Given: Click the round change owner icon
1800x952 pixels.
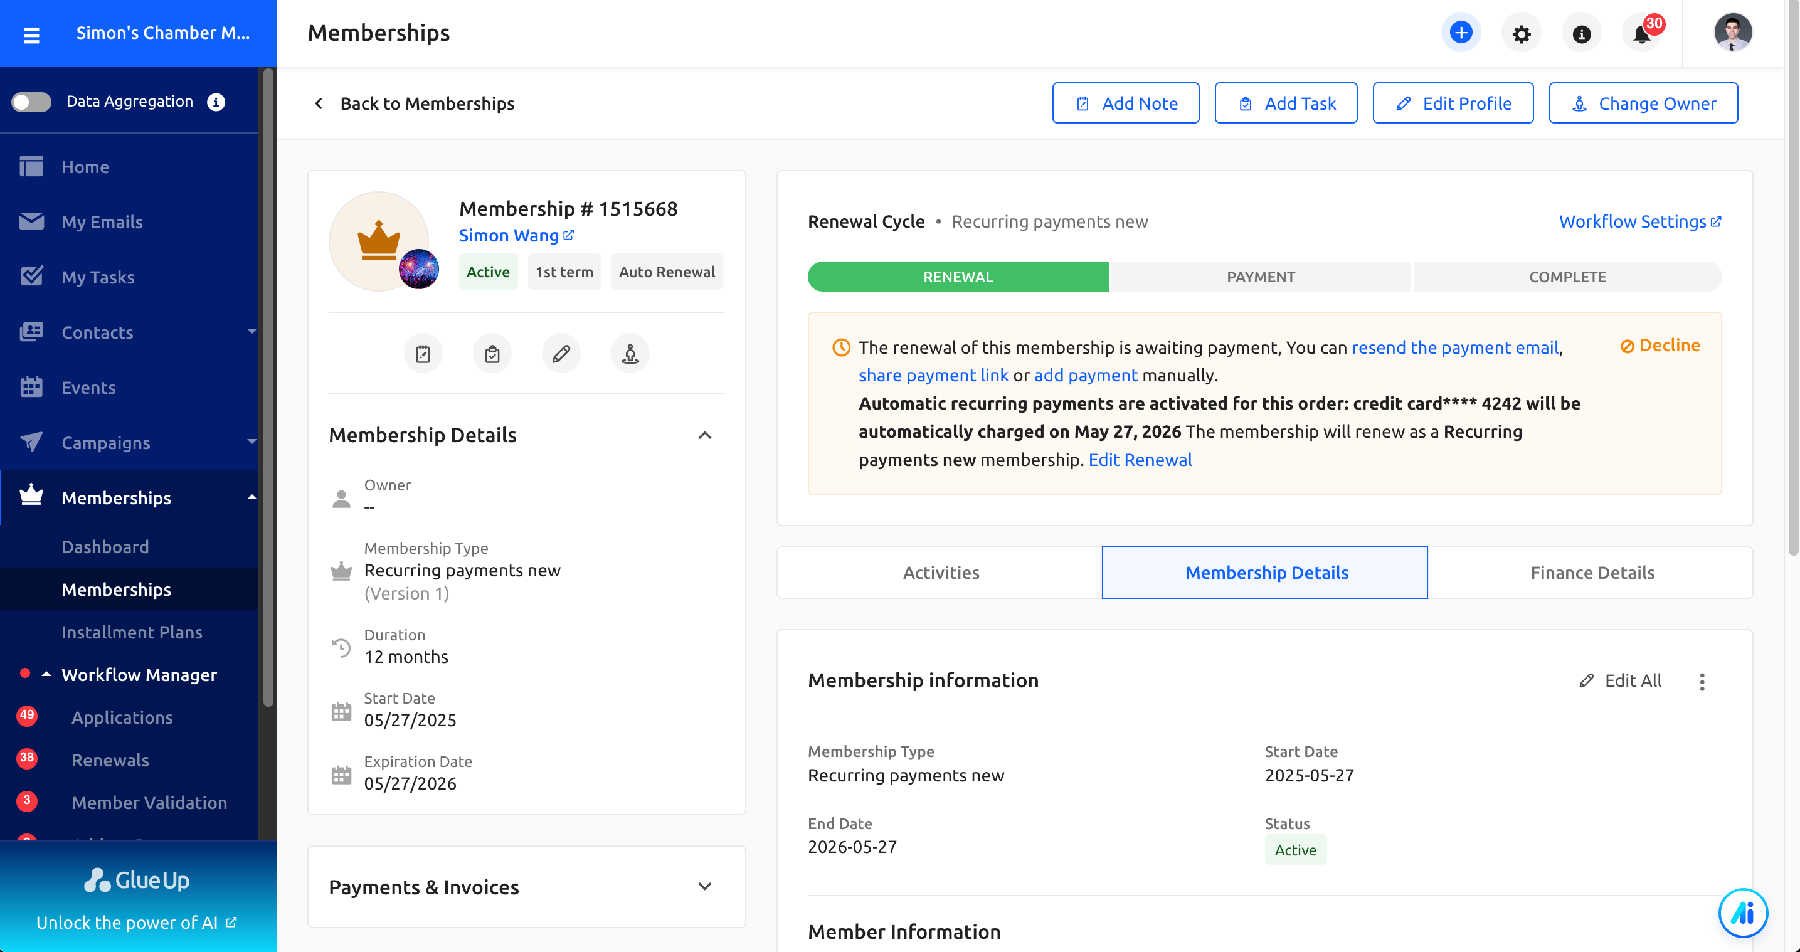Looking at the screenshot, I should tap(630, 354).
